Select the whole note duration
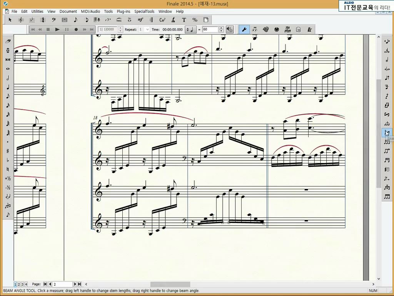This screenshot has height=296, width=394. (8, 69)
